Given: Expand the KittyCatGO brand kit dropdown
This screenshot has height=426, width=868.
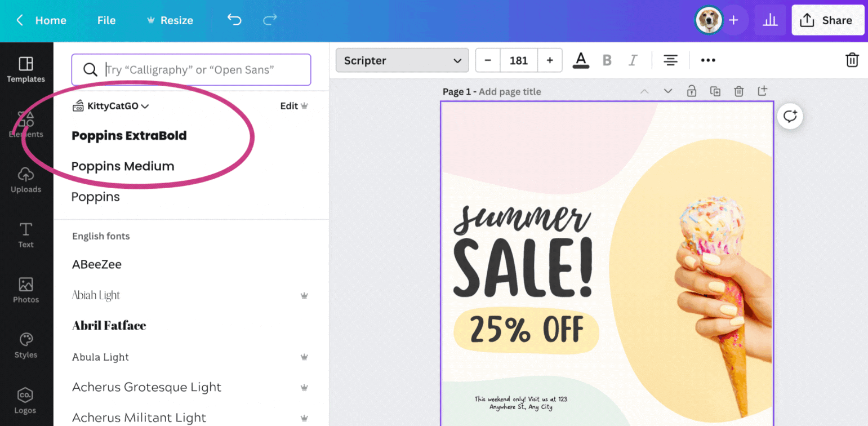Looking at the screenshot, I should (x=111, y=106).
